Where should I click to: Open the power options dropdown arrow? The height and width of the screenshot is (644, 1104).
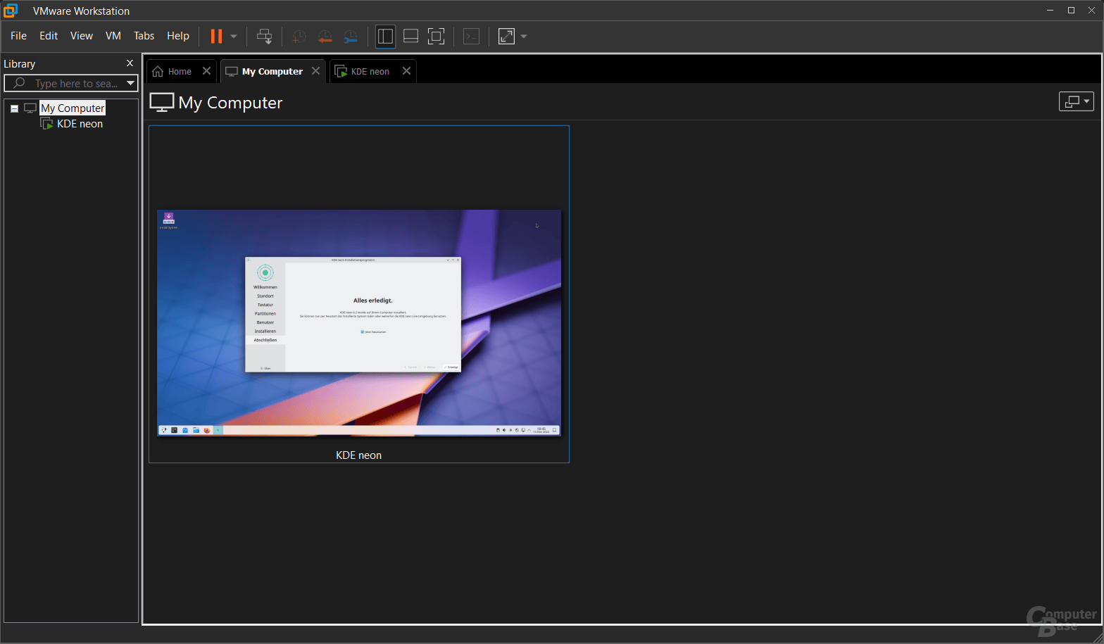tap(234, 36)
